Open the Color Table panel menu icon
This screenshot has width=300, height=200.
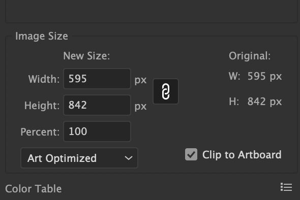(286, 187)
